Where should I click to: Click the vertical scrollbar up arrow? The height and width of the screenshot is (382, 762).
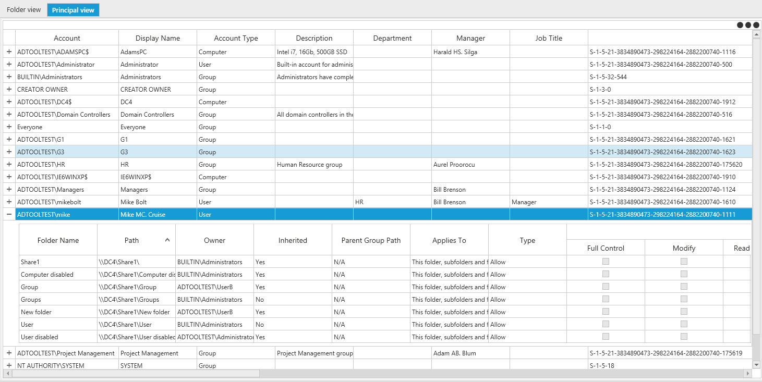click(756, 34)
